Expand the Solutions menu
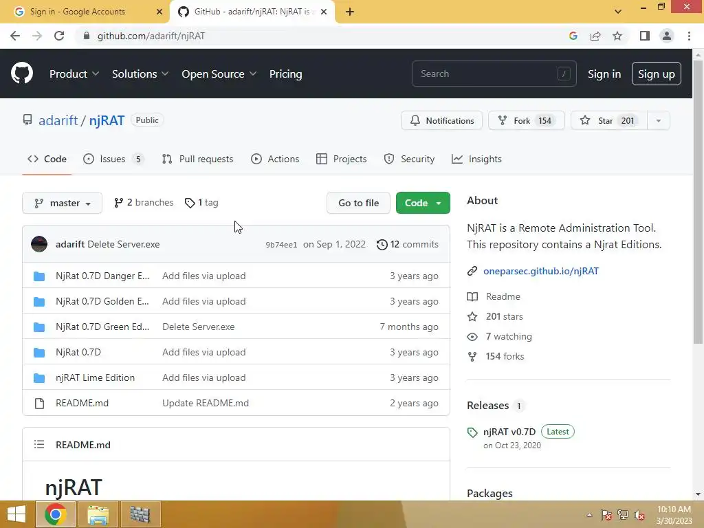Screen dimensions: 704x528 [x=140, y=74]
